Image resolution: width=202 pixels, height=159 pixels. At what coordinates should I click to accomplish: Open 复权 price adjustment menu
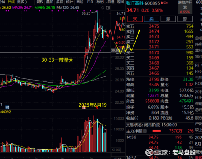pos(40,2)
